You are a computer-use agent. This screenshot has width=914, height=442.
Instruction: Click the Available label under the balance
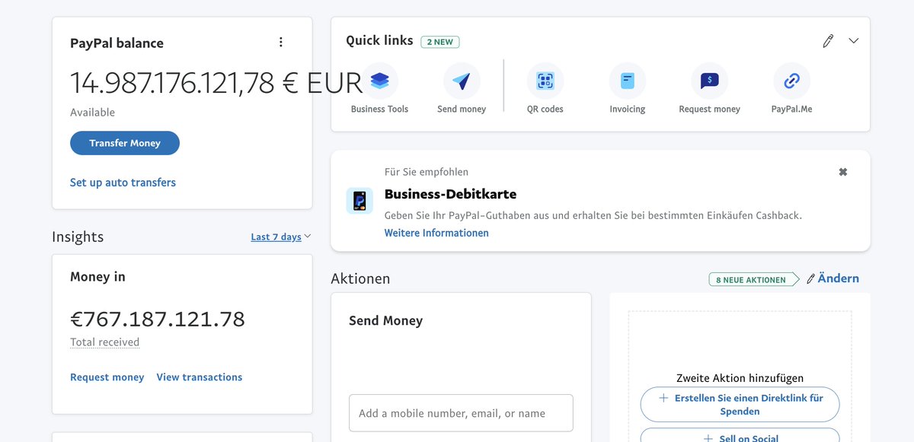[92, 113]
